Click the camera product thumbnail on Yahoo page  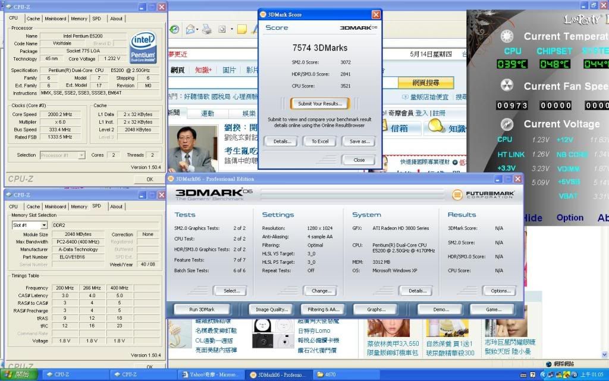click(x=273, y=340)
